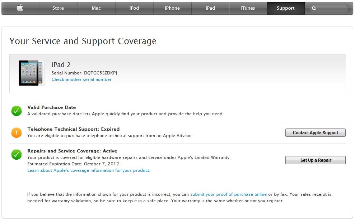Image resolution: width=355 pixels, height=223 pixels.
Task: Click the Apple's Limited Warranty coverage sentence
Action: (129, 157)
